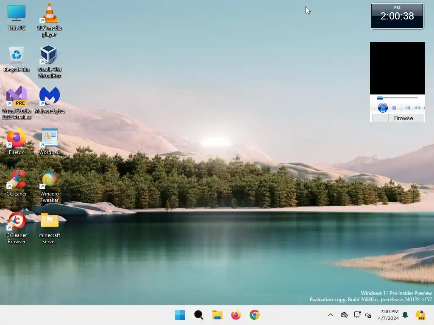The image size is (434, 325).
Task: Select the Malwarebytes desktop shortcut
Action: click(x=49, y=100)
